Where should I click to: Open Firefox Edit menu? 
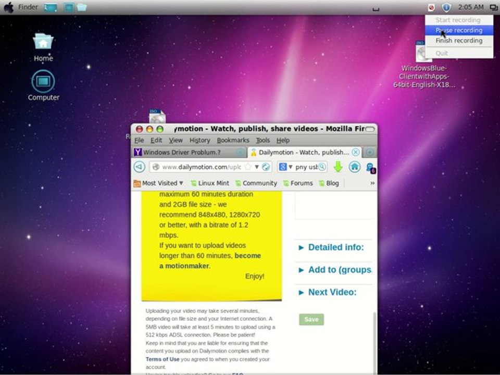(x=156, y=140)
